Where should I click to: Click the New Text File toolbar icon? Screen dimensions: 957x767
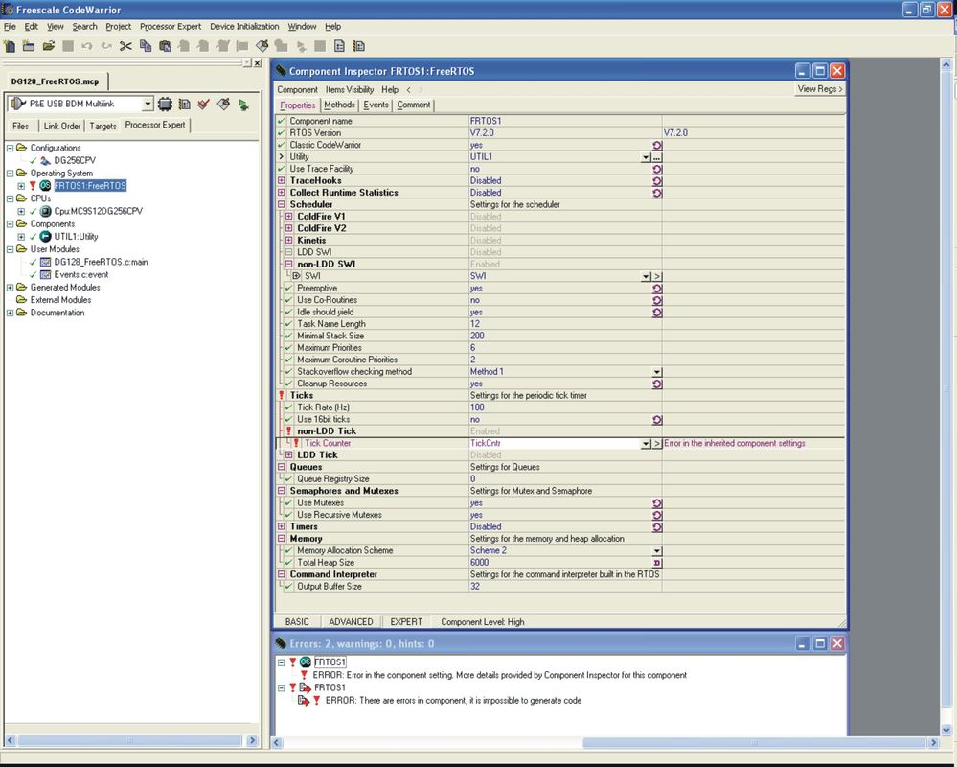click(10, 46)
